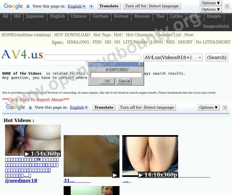Viewport: 232px width, 195px height.
Task: Filter by FHD spec
Action: (97, 42)
